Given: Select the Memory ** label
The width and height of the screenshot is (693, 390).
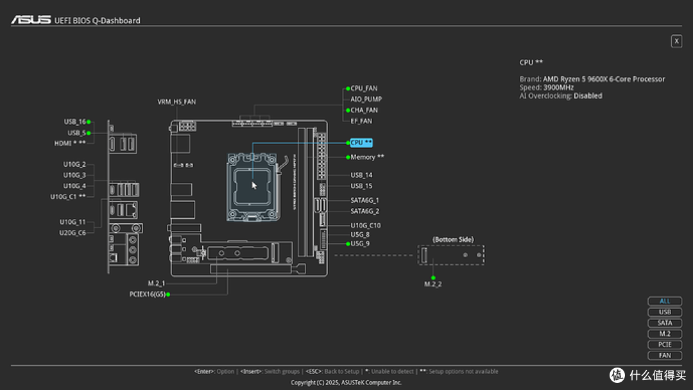Looking at the screenshot, I should pyautogui.click(x=367, y=157).
